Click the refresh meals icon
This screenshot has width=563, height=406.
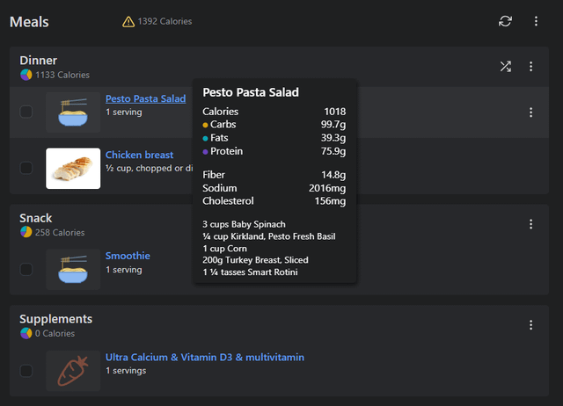[x=505, y=21]
